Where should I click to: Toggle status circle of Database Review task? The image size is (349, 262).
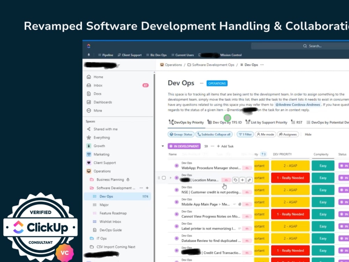177,238
